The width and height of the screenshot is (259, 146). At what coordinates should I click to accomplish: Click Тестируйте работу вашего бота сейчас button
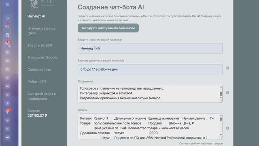coord(108,28)
